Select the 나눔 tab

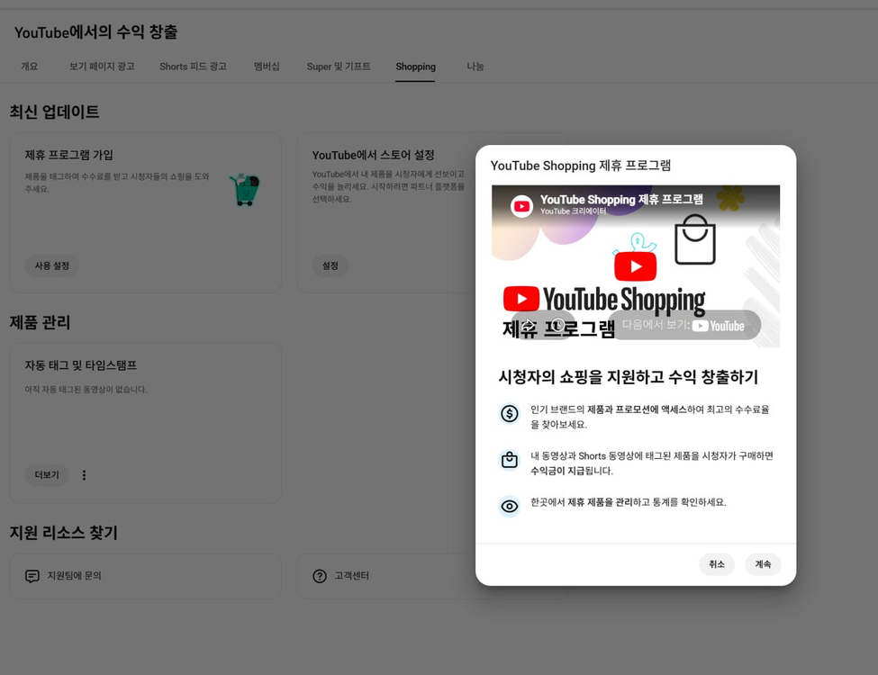pyautogui.click(x=475, y=67)
